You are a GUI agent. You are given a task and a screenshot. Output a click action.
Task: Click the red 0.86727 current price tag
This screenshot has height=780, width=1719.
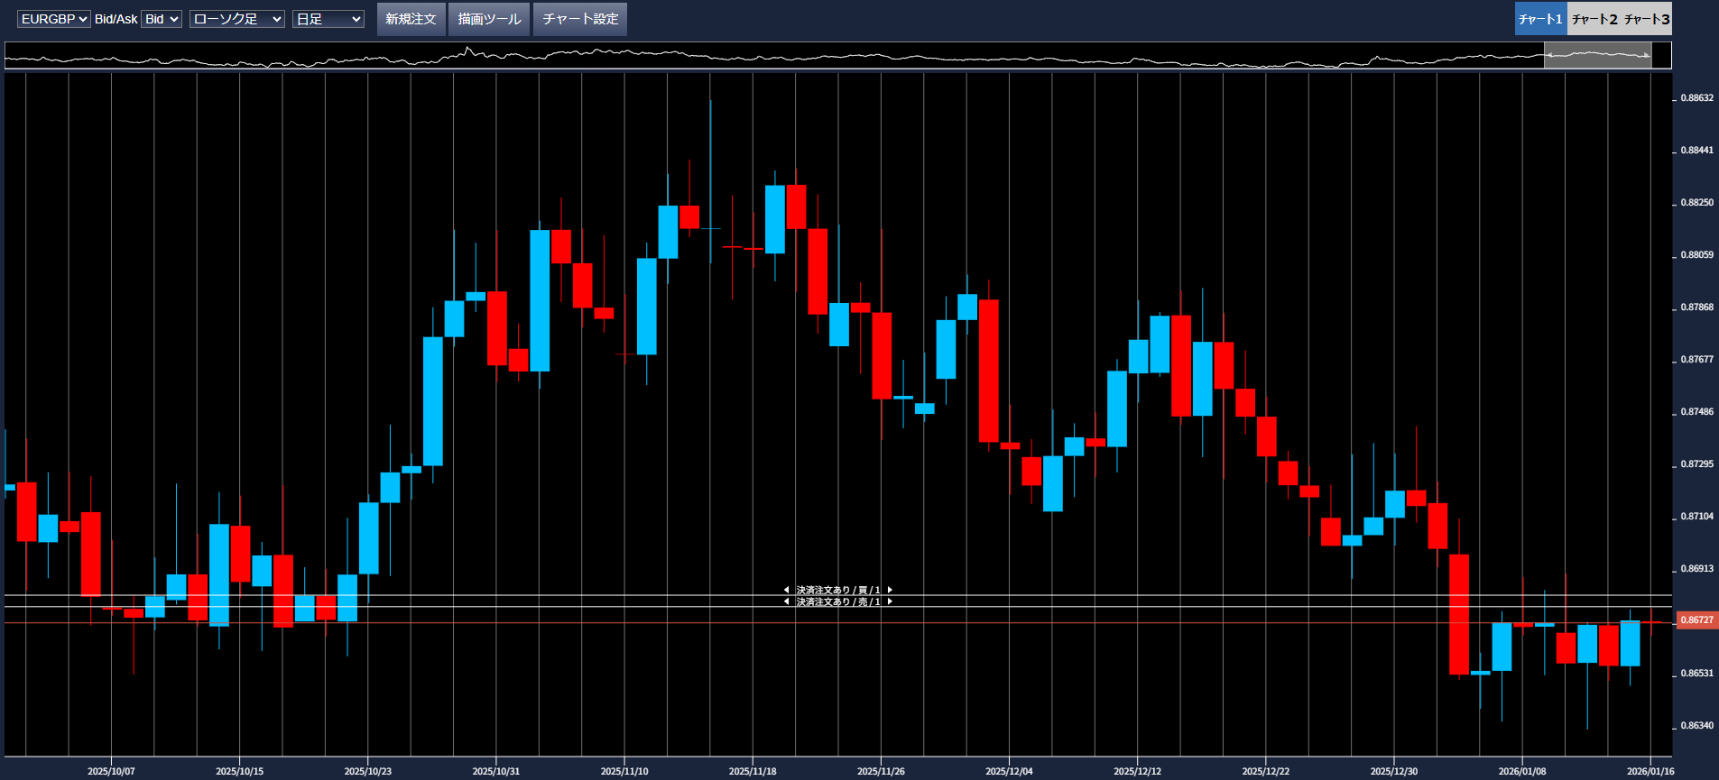point(1696,620)
